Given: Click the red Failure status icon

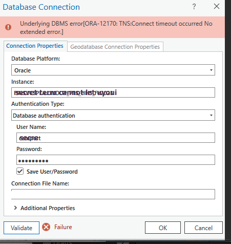Looking at the screenshot, I should click(46, 227).
